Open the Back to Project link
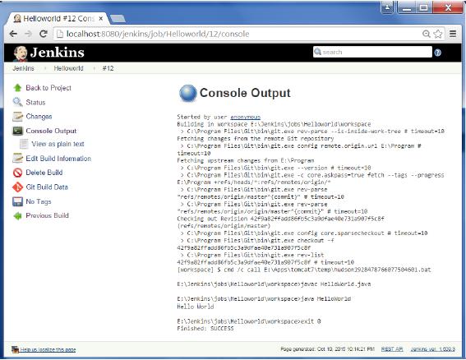The height and width of the screenshot is (360, 466). click(48, 88)
